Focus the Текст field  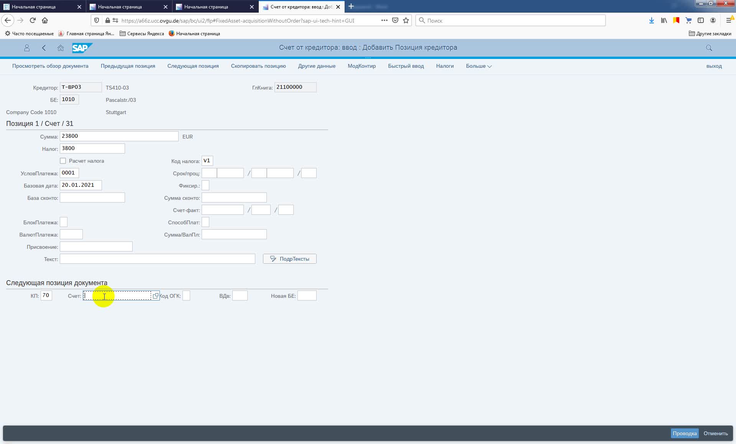[x=157, y=259]
